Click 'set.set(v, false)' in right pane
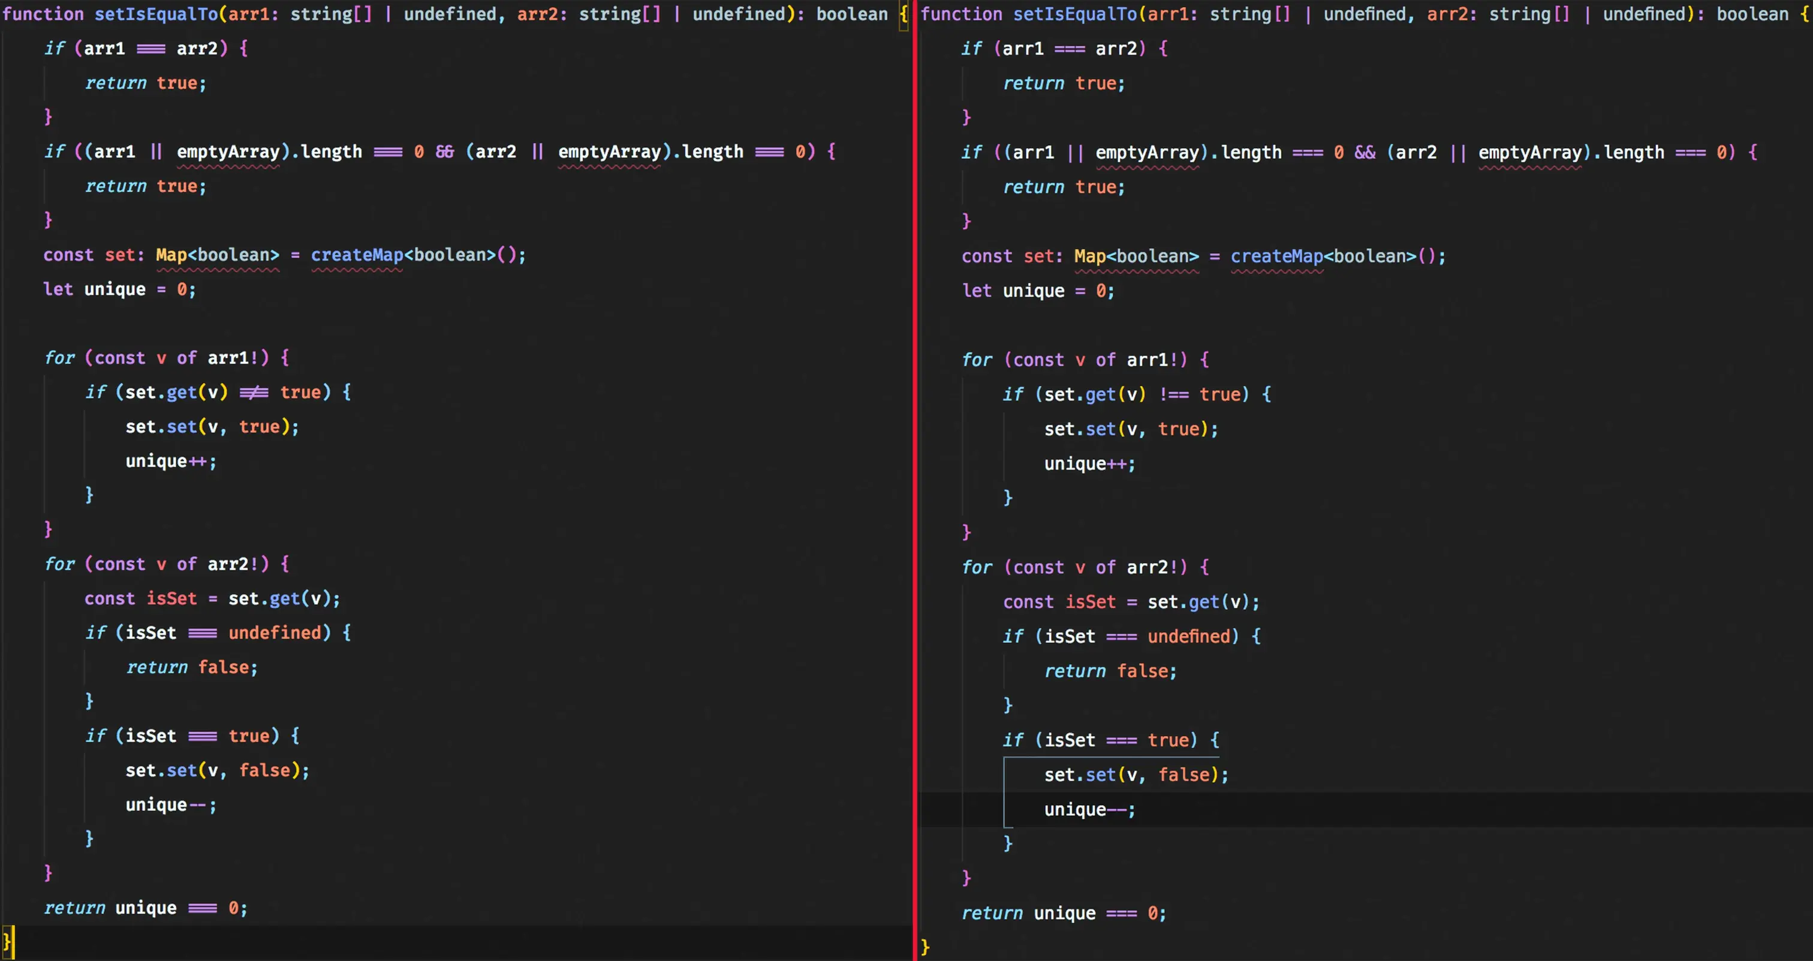 [1136, 775]
